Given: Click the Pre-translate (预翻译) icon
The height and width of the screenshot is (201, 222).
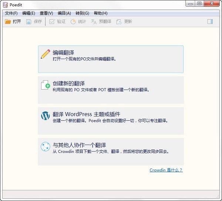Looking at the screenshot, I should pos(94,21).
